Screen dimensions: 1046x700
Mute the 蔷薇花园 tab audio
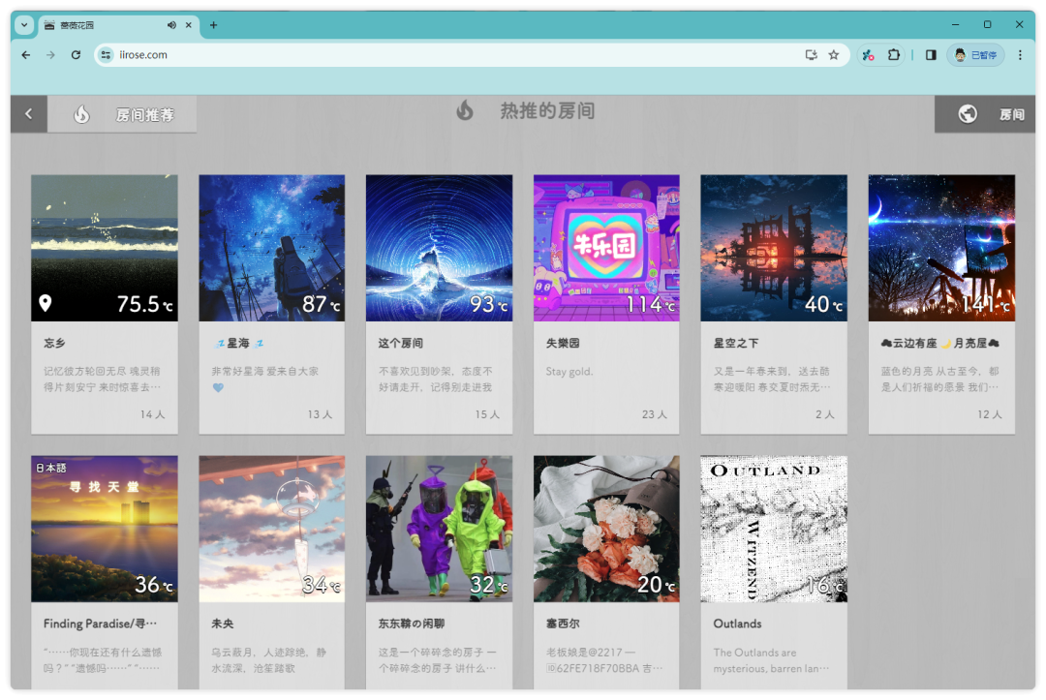pyautogui.click(x=171, y=24)
